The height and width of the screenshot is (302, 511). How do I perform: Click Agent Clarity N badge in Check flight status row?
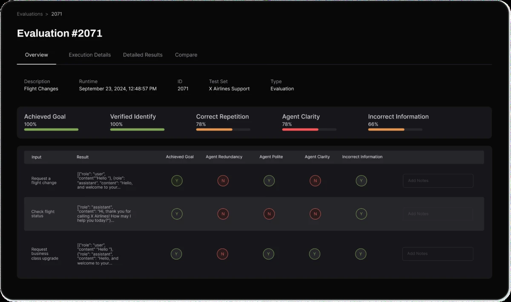click(x=315, y=214)
